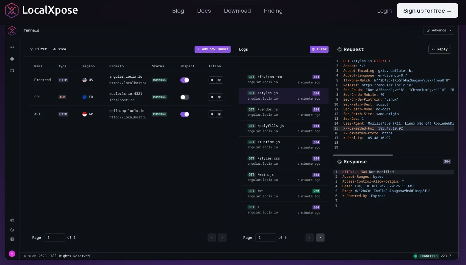Toggle dark mode via moon icon
Viewport: 466px width, 265px height.
coord(12,230)
